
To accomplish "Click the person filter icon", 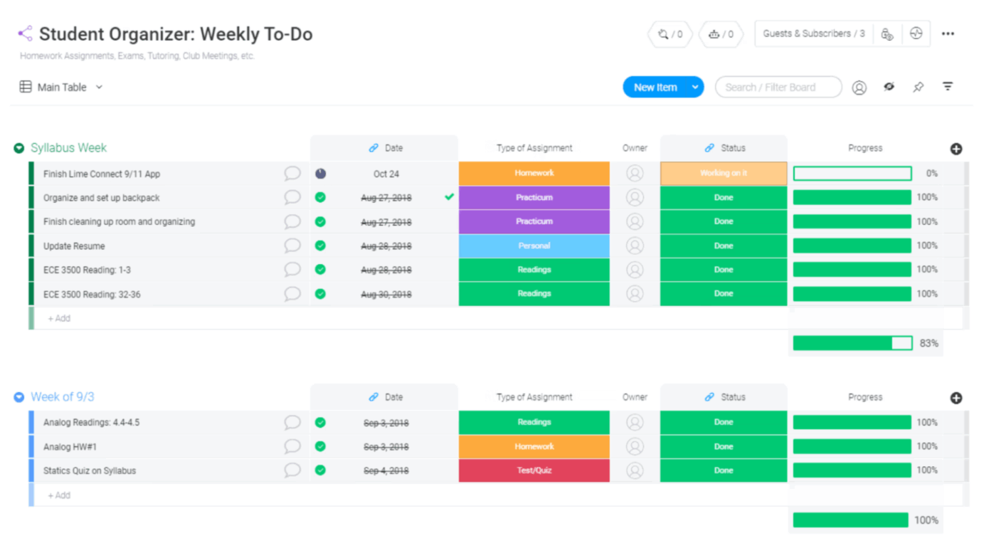I will coord(859,88).
